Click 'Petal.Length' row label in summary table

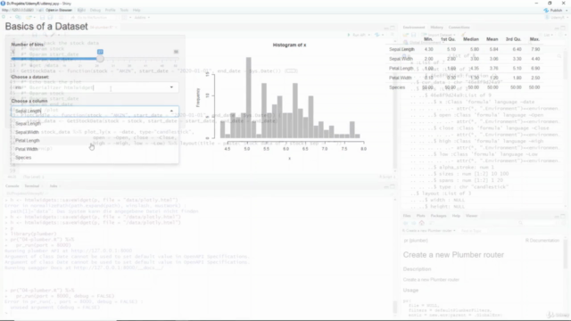401,69
